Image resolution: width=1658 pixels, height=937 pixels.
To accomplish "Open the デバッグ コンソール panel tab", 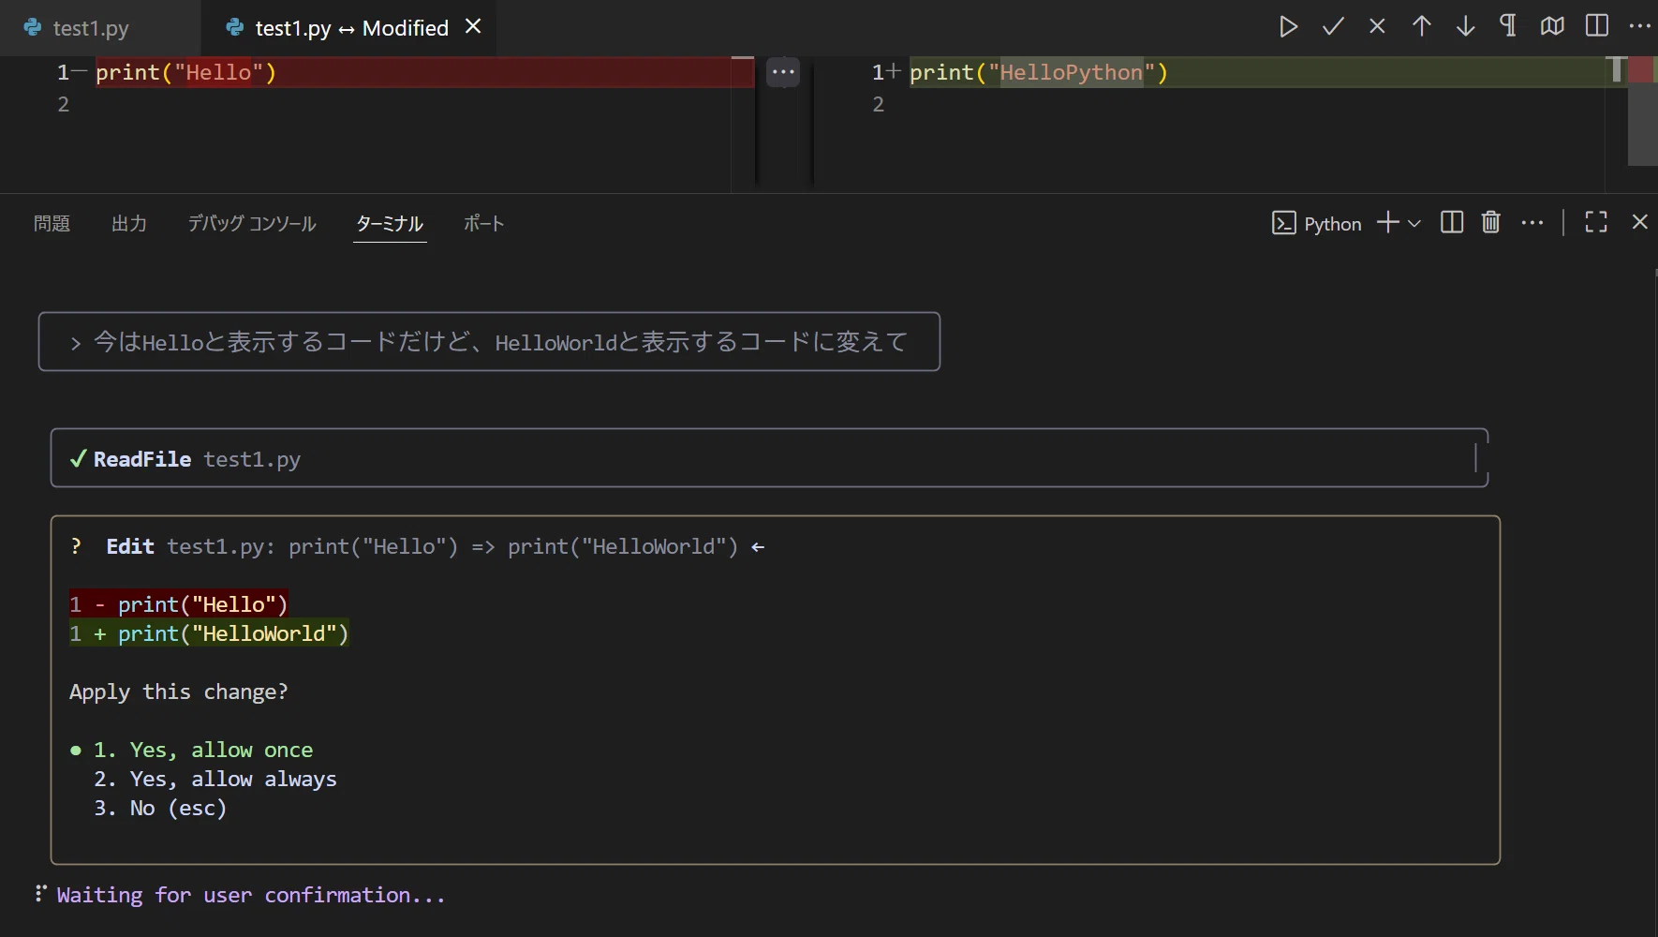I will pyautogui.click(x=252, y=223).
